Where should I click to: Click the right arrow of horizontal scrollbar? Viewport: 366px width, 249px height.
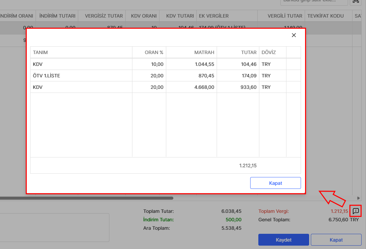pyautogui.click(x=359, y=198)
